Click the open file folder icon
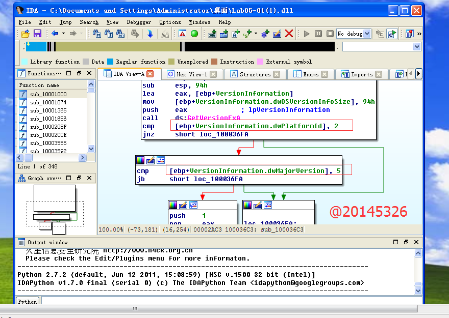Image resolution: width=449 pixels, height=318 pixels. pos(25,34)
